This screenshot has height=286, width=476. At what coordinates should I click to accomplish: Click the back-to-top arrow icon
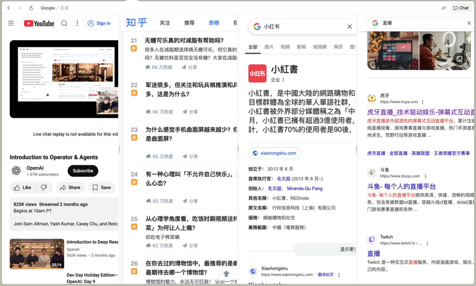227,274
